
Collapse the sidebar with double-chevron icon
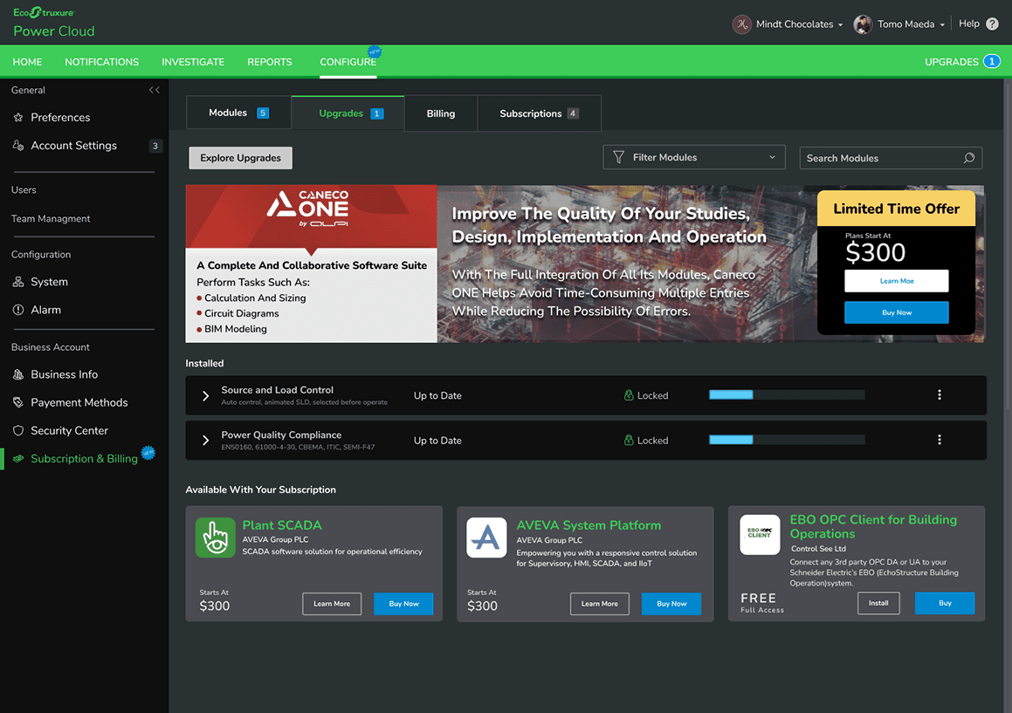click(155, 90)
